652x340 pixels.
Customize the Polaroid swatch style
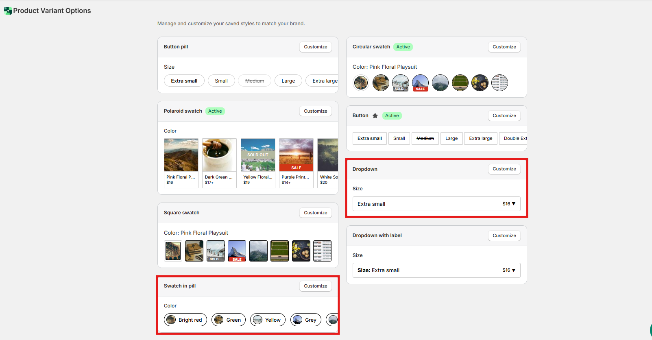(x=315, y=111)
